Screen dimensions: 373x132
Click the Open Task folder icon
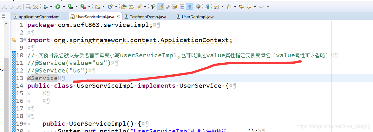pos(132,7)
